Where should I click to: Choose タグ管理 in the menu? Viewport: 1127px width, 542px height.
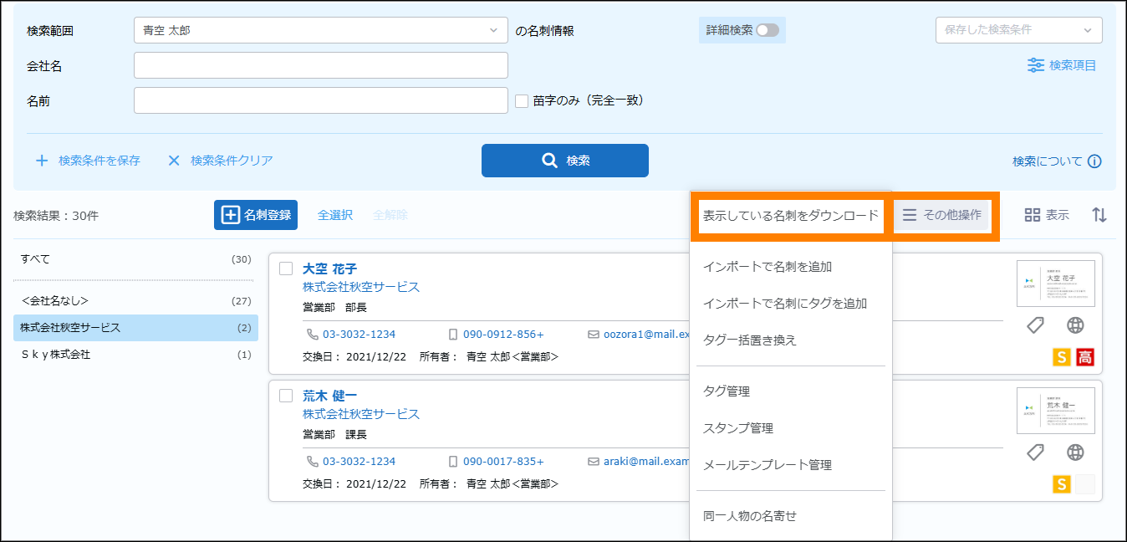click(727, 391)
